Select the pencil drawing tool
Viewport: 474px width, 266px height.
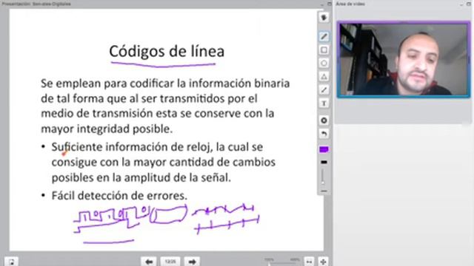pyautogui.click(x=324, y=36)
